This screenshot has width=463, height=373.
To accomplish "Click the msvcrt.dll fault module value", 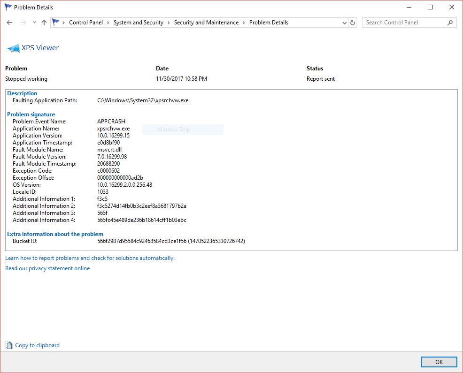I will click(109, 150).
